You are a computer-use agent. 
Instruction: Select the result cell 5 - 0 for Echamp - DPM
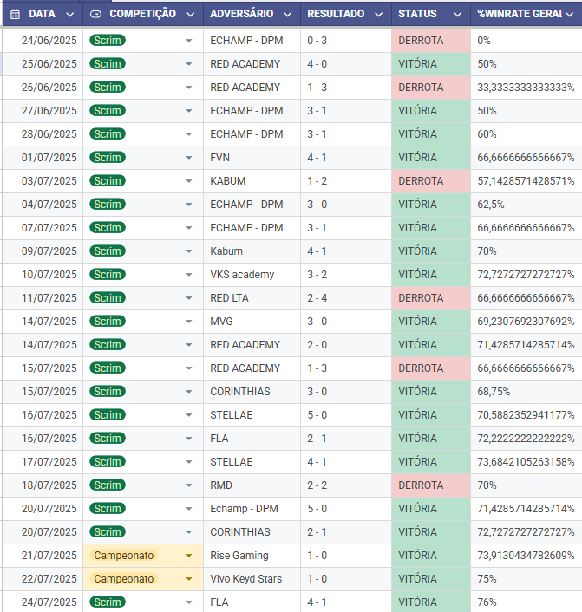[346, 509]
